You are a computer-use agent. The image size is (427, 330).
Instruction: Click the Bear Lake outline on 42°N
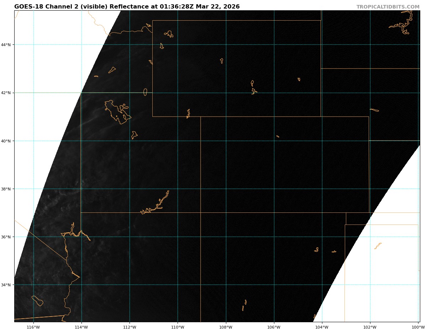(145, 92)
